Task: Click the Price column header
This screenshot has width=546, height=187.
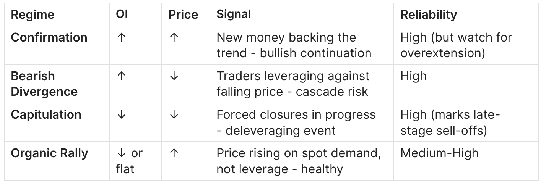Action: (183, 15)
